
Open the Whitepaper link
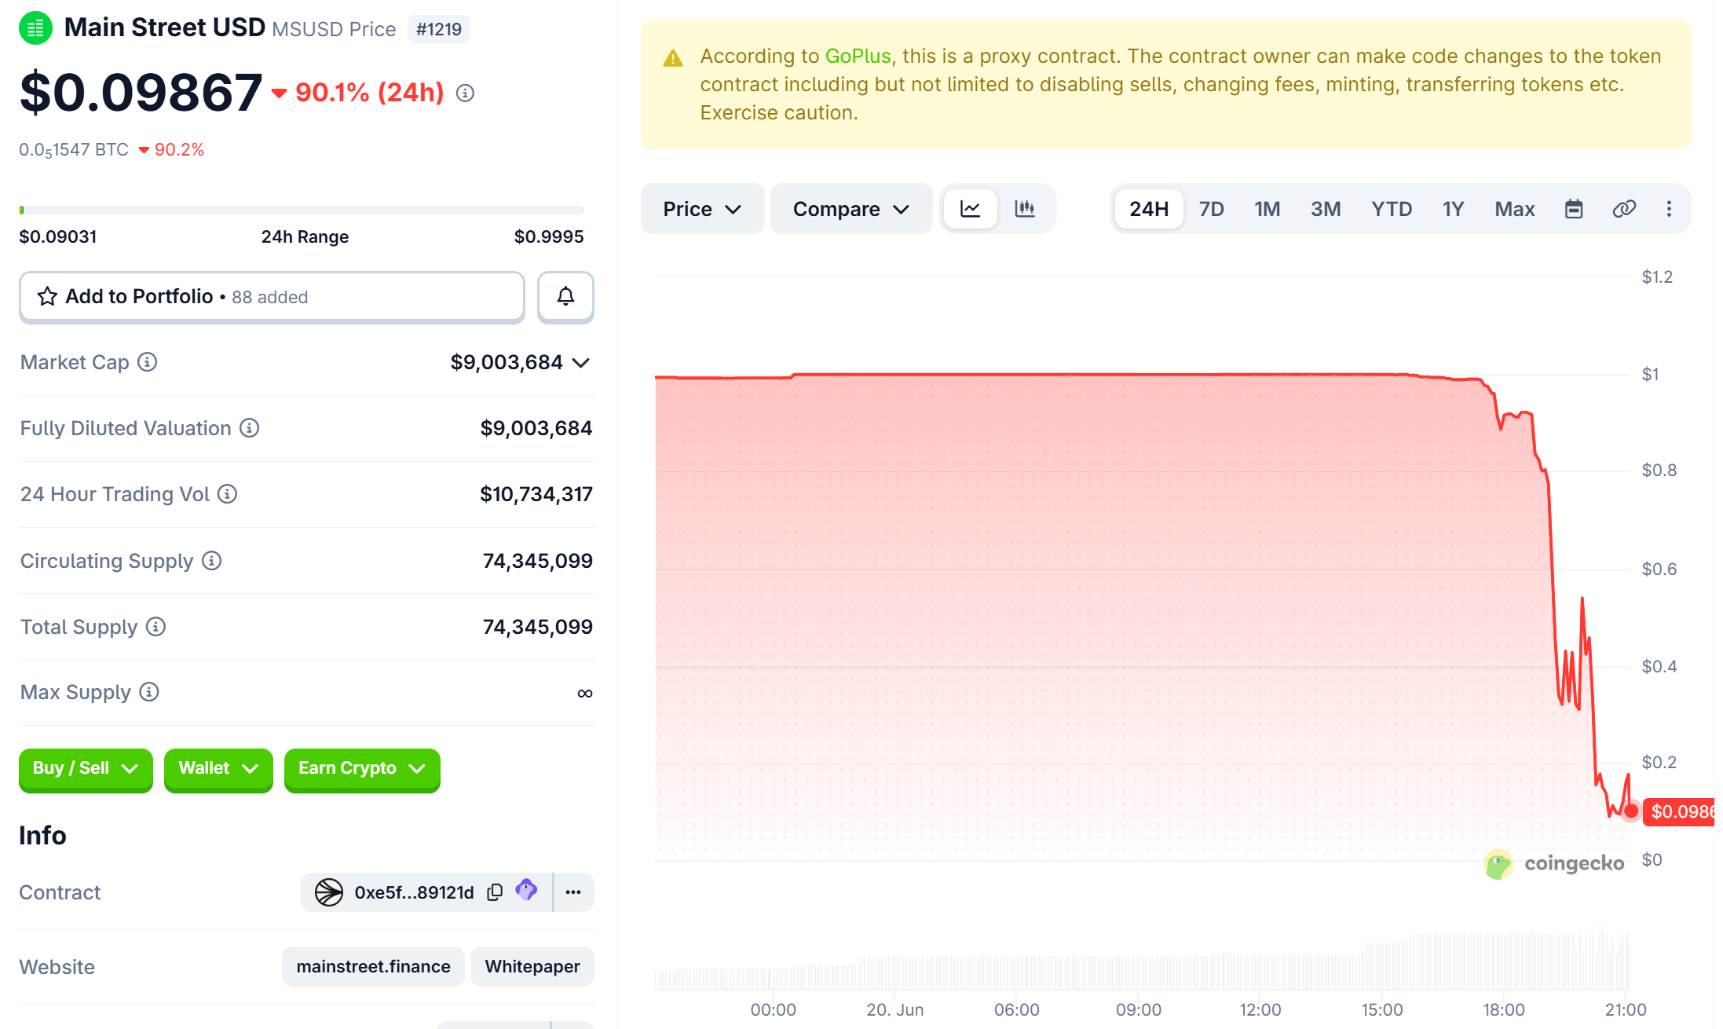(532, 967)
